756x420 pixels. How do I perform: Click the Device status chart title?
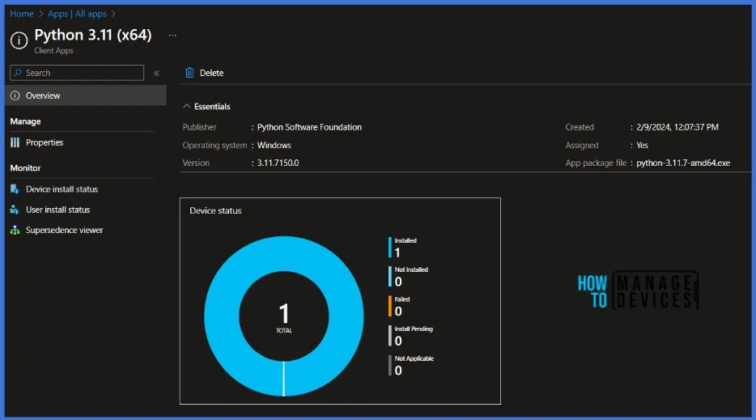(215, 210)
